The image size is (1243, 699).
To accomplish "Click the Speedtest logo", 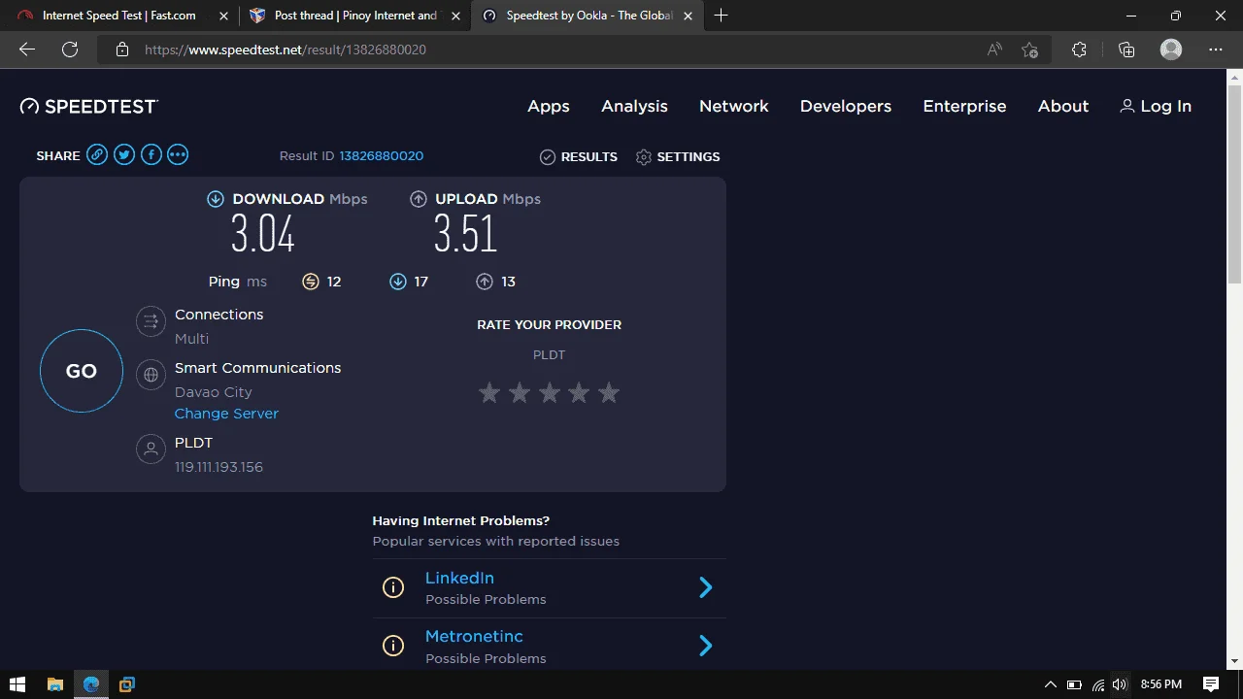I will 89,106.
